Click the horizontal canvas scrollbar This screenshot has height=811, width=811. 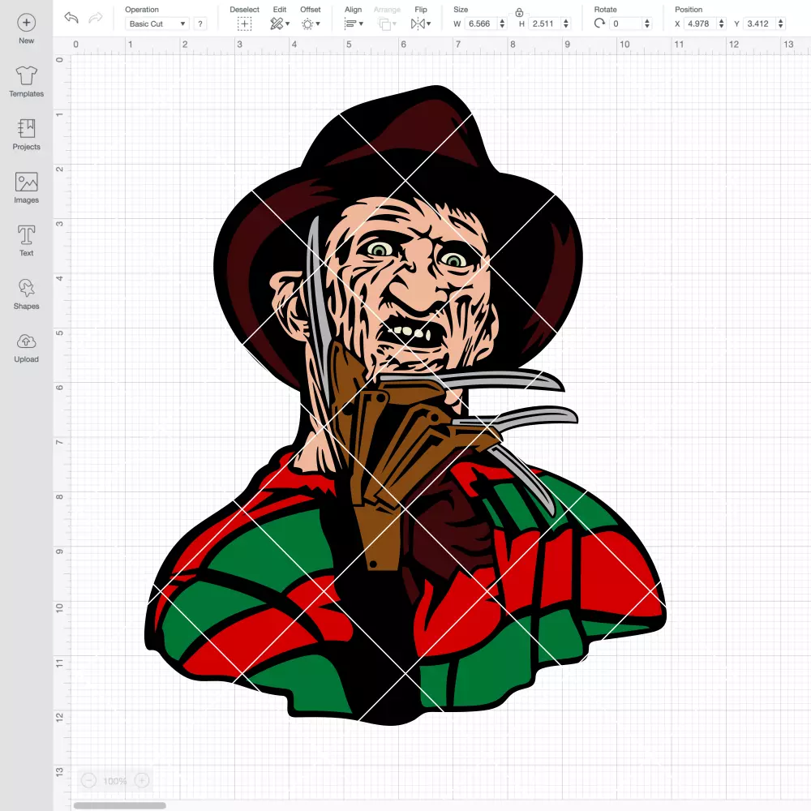point(119,805)
